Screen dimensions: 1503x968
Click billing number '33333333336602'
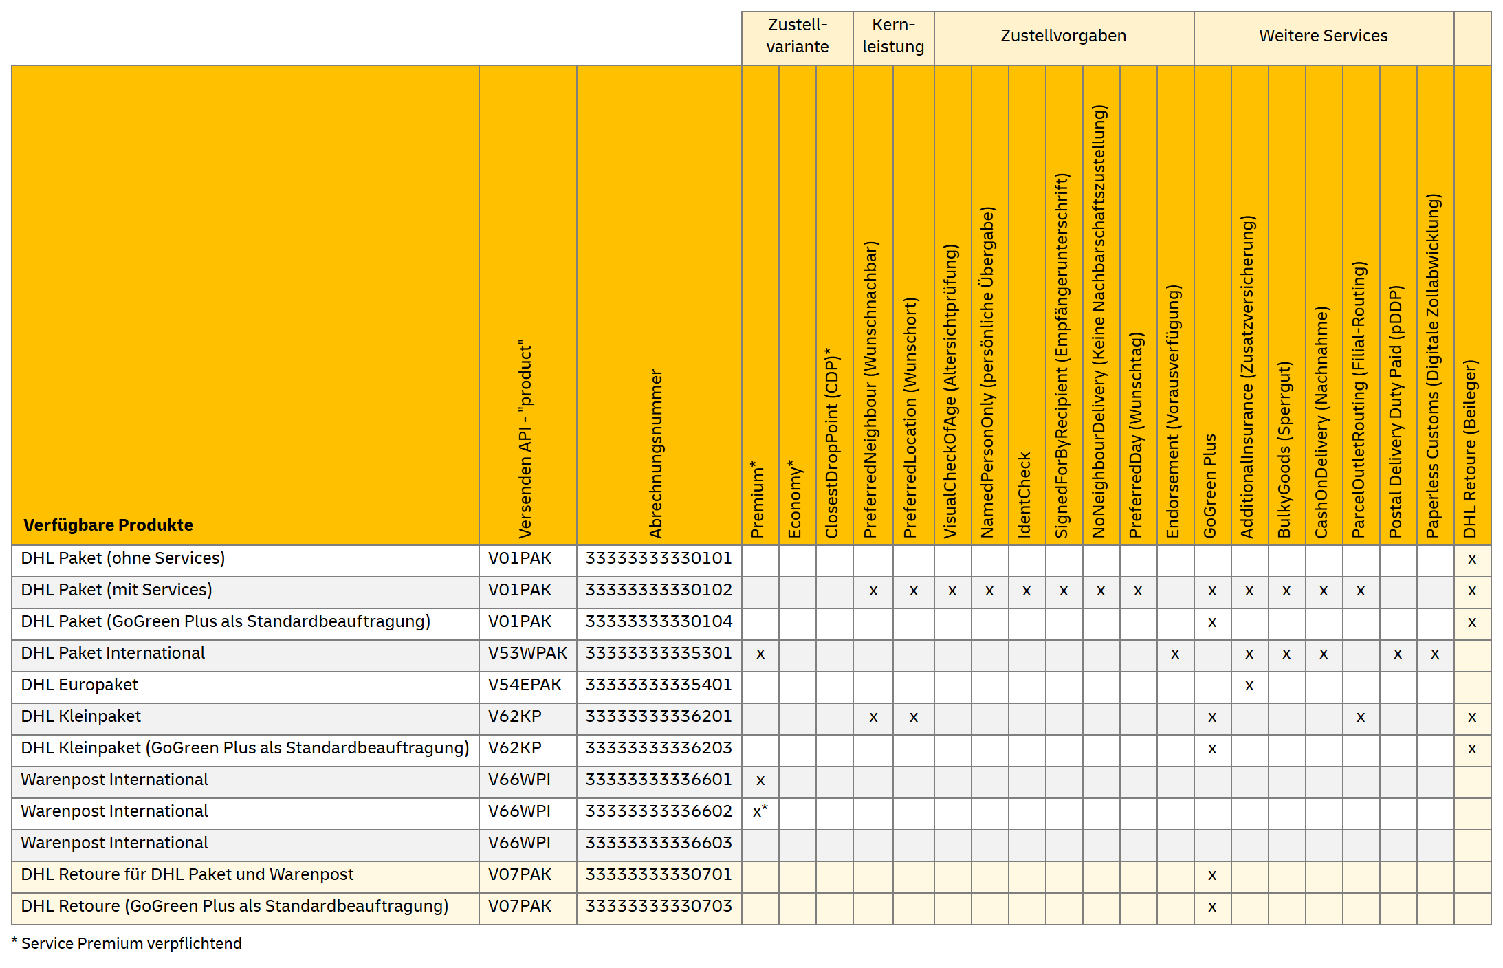coord(659,811)
